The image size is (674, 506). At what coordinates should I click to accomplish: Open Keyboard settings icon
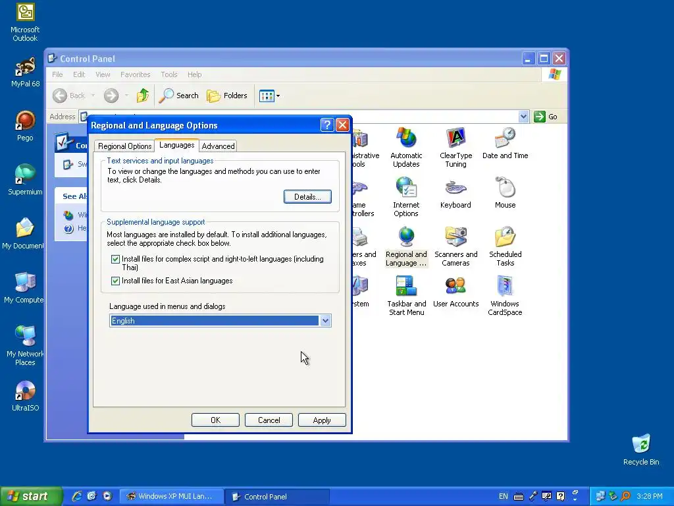[x=455, y=192]
